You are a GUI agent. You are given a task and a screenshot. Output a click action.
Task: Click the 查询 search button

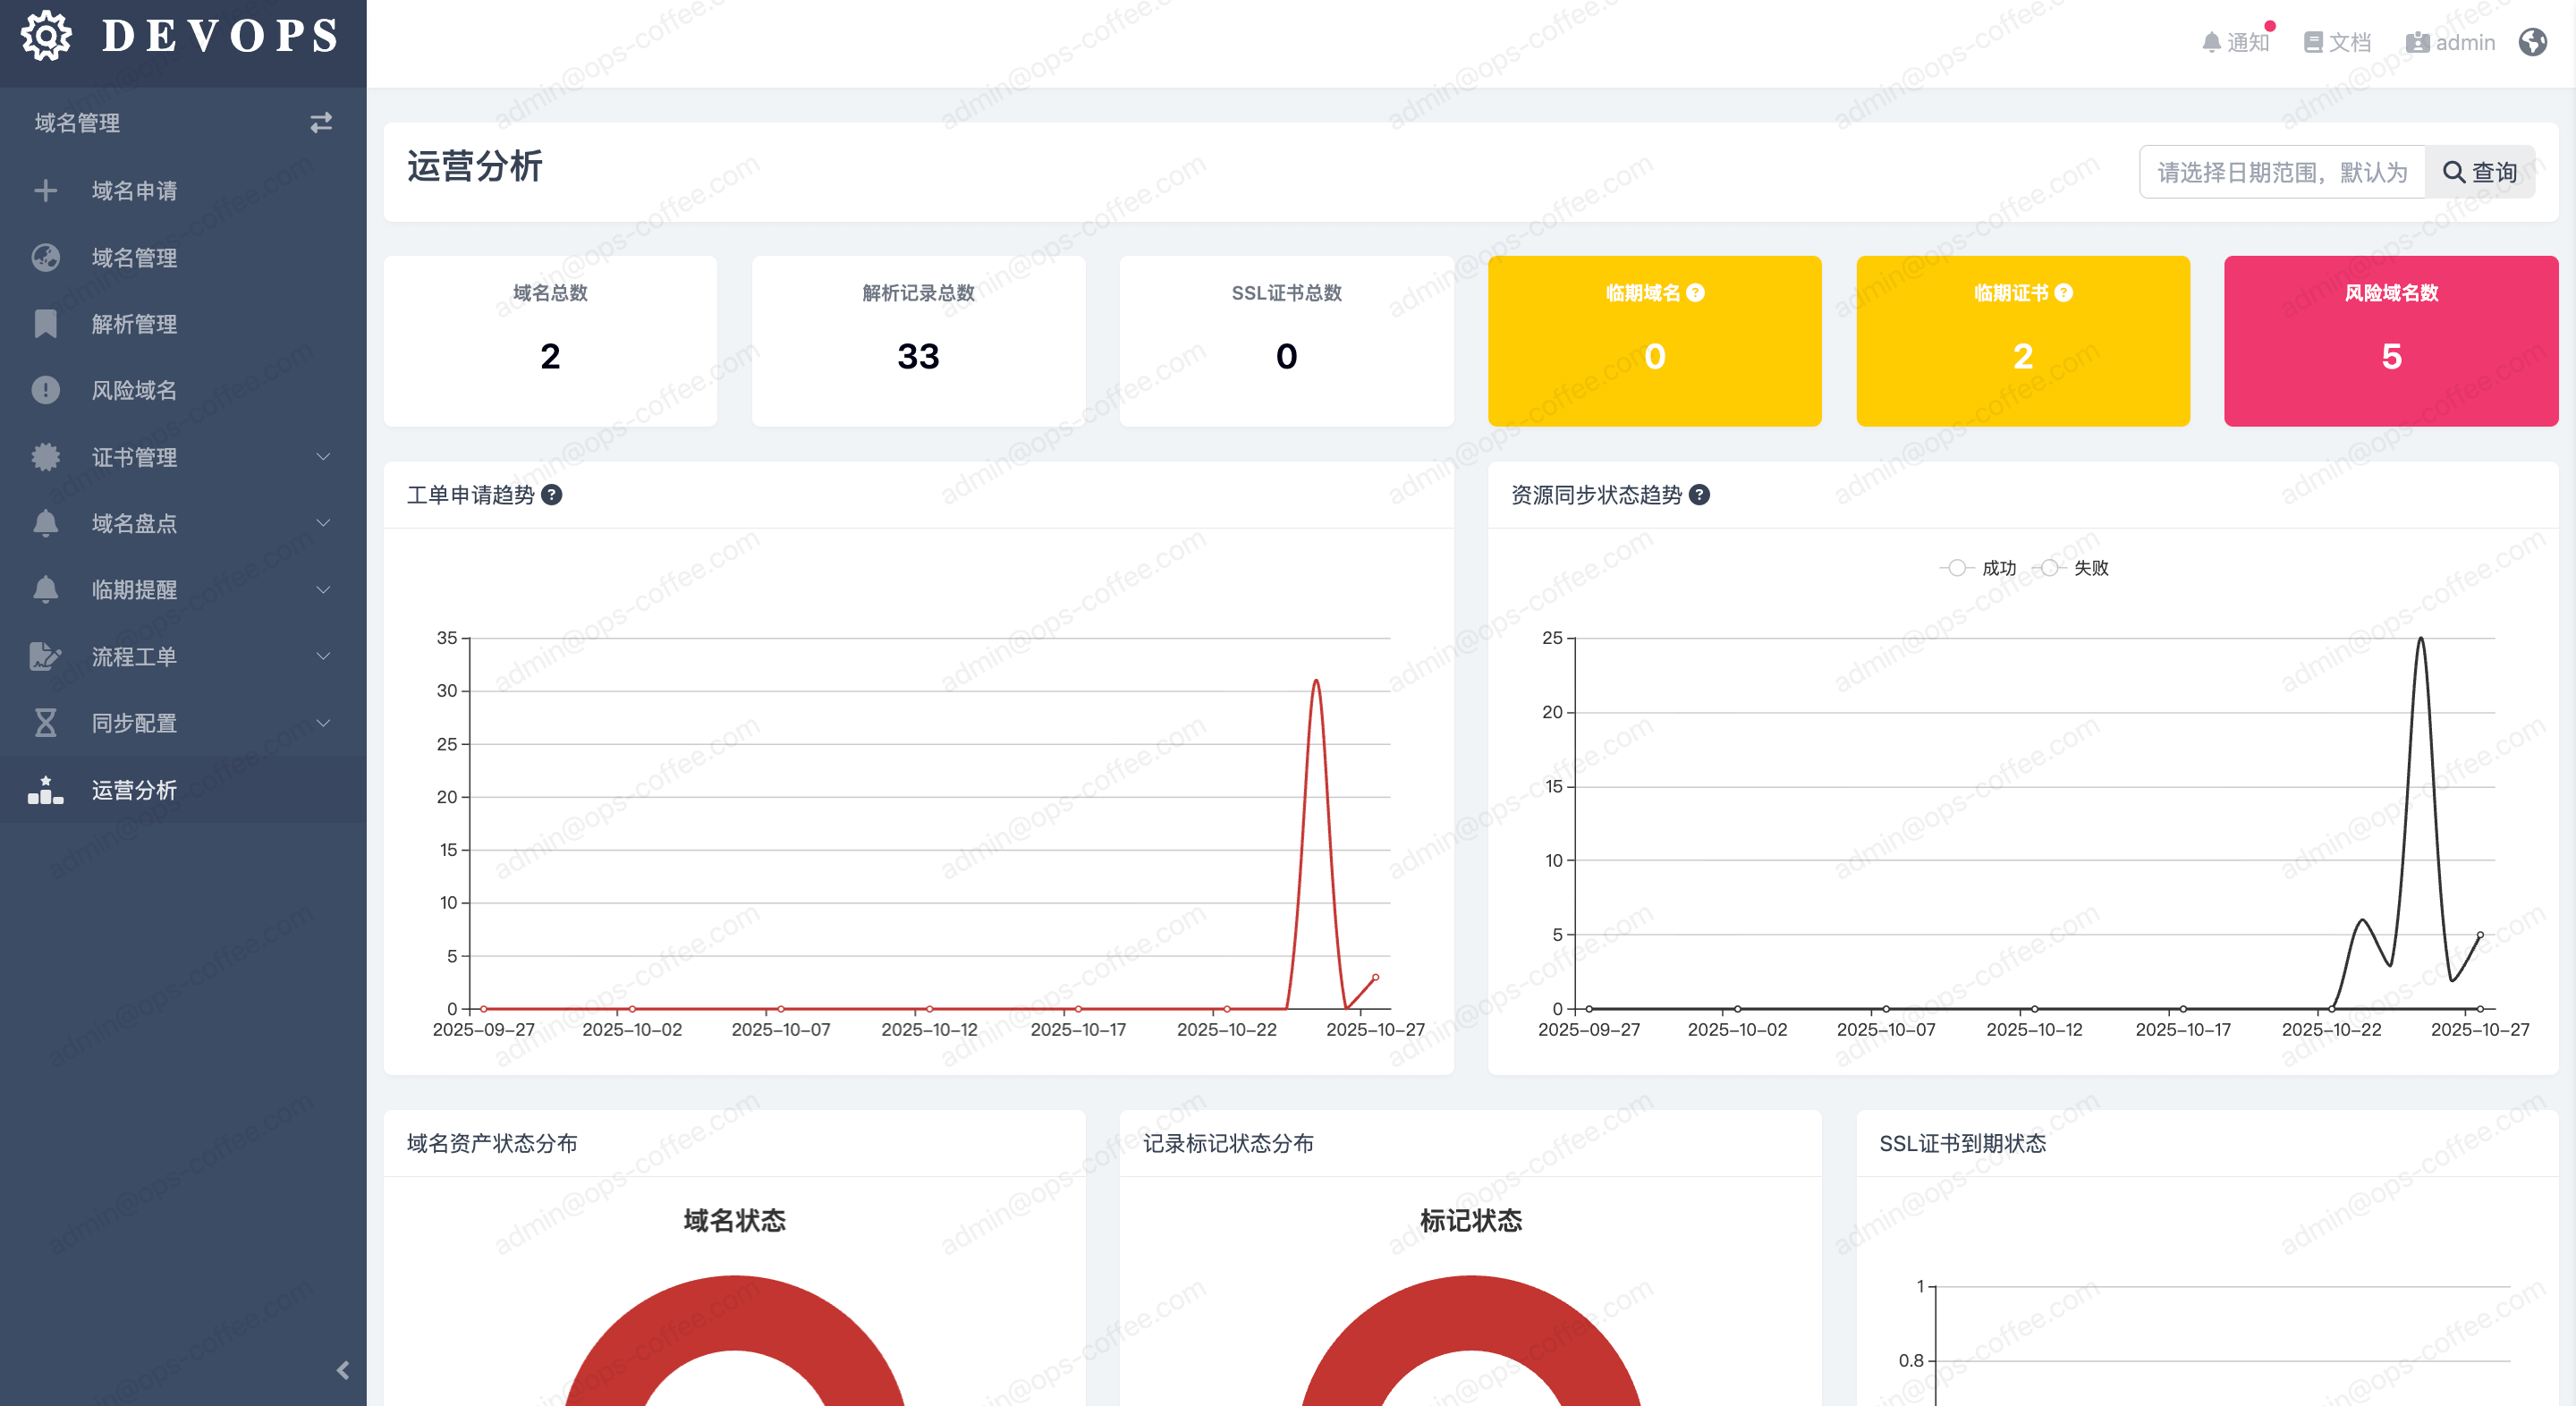2479,172
